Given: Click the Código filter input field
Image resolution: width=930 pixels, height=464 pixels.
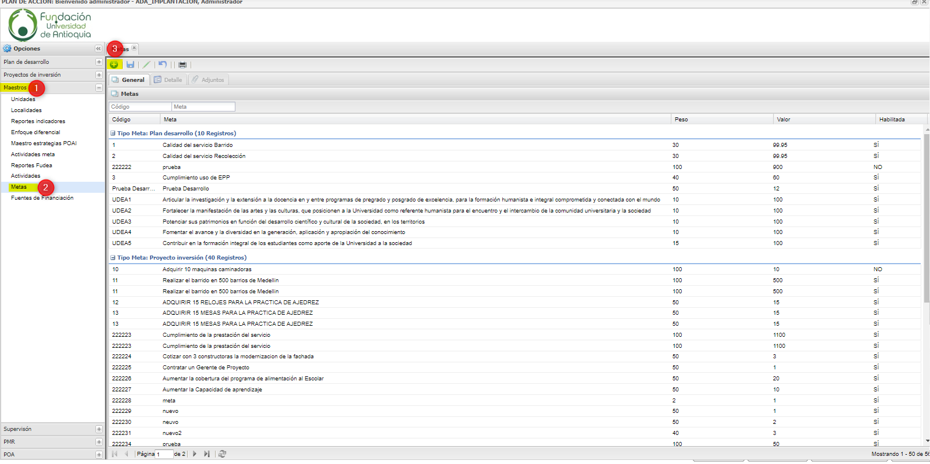Looking at the screenshot, I should (x=139, y=107).
